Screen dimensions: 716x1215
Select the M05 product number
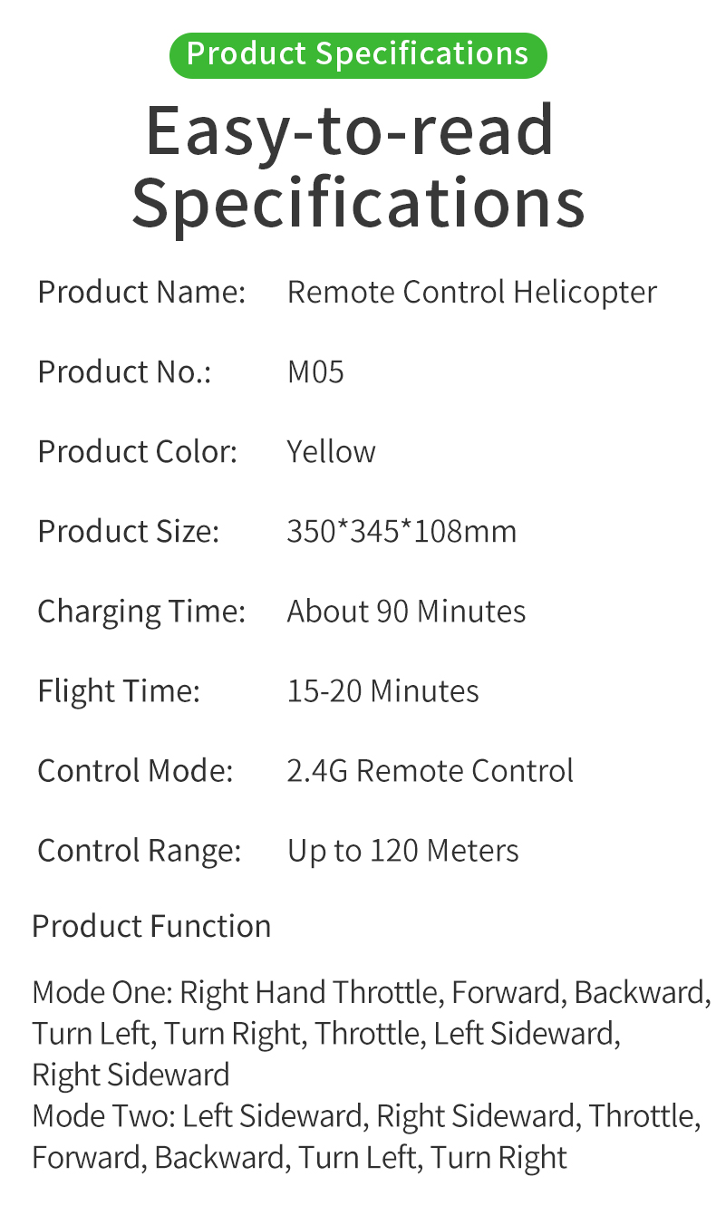coord(315,372)
